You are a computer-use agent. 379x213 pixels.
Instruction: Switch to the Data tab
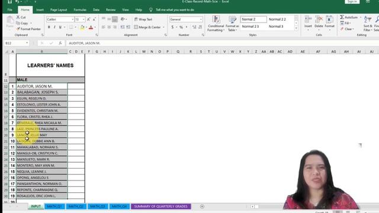[96, 10]
